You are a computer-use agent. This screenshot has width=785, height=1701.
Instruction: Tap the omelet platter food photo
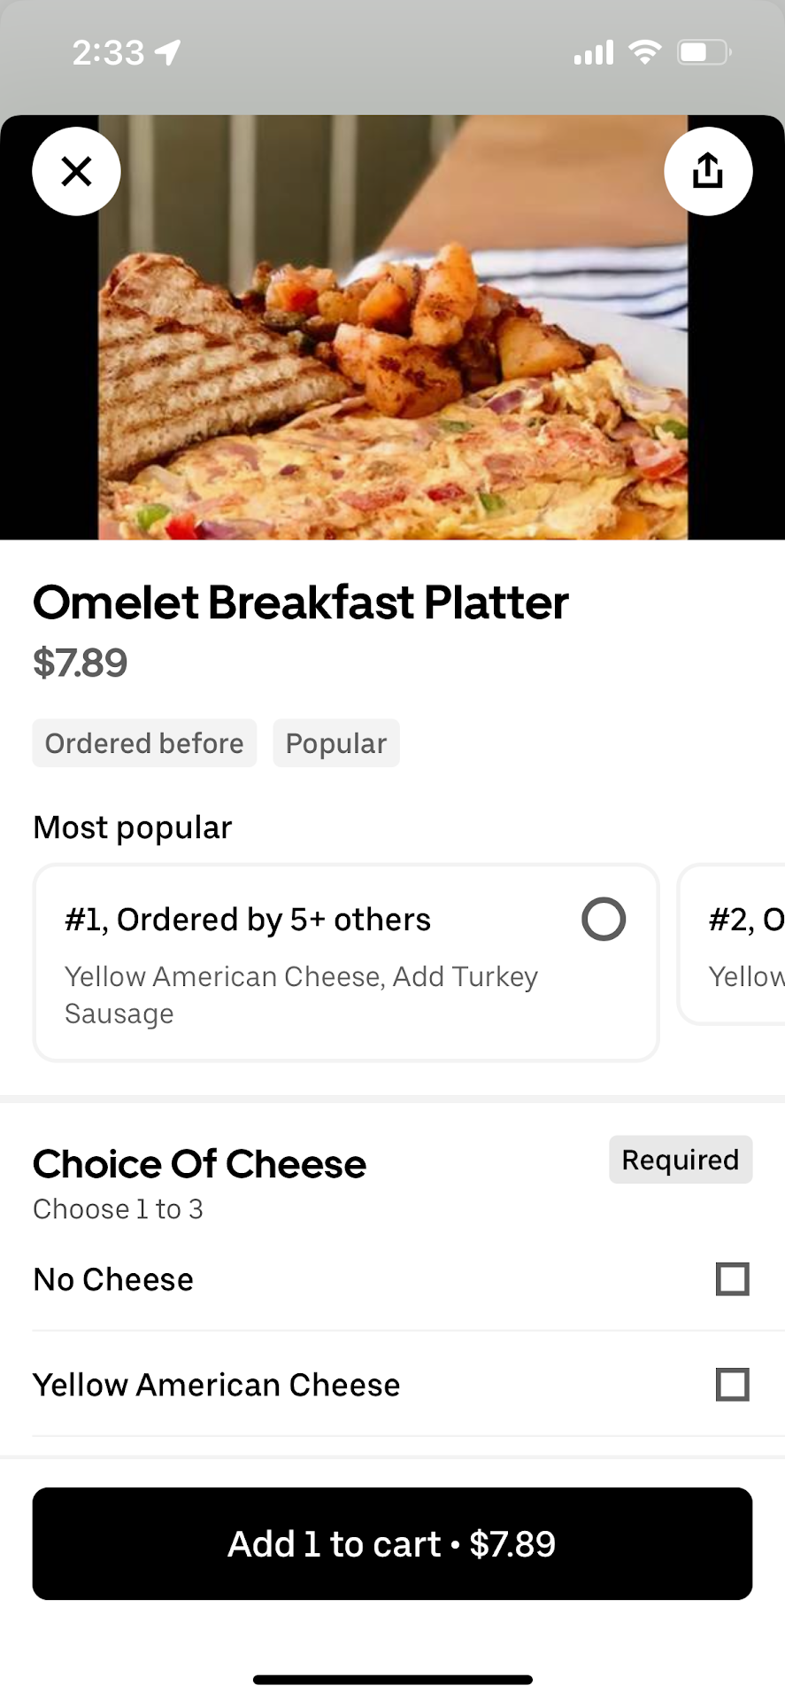pos(393,354)
